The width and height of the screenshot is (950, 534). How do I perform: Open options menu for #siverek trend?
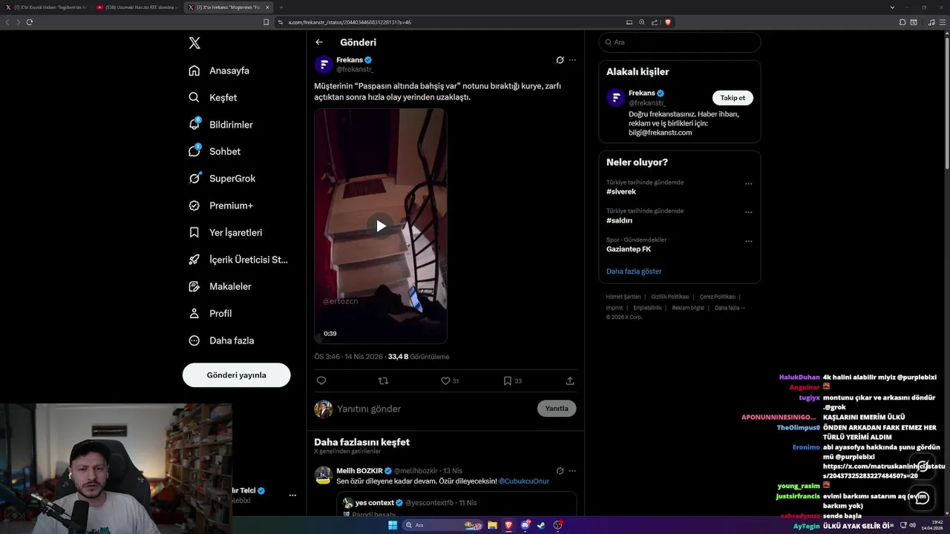[749, 183]
